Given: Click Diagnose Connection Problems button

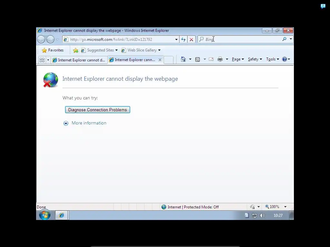Looking at the screenshot, I should coord(98,110).
